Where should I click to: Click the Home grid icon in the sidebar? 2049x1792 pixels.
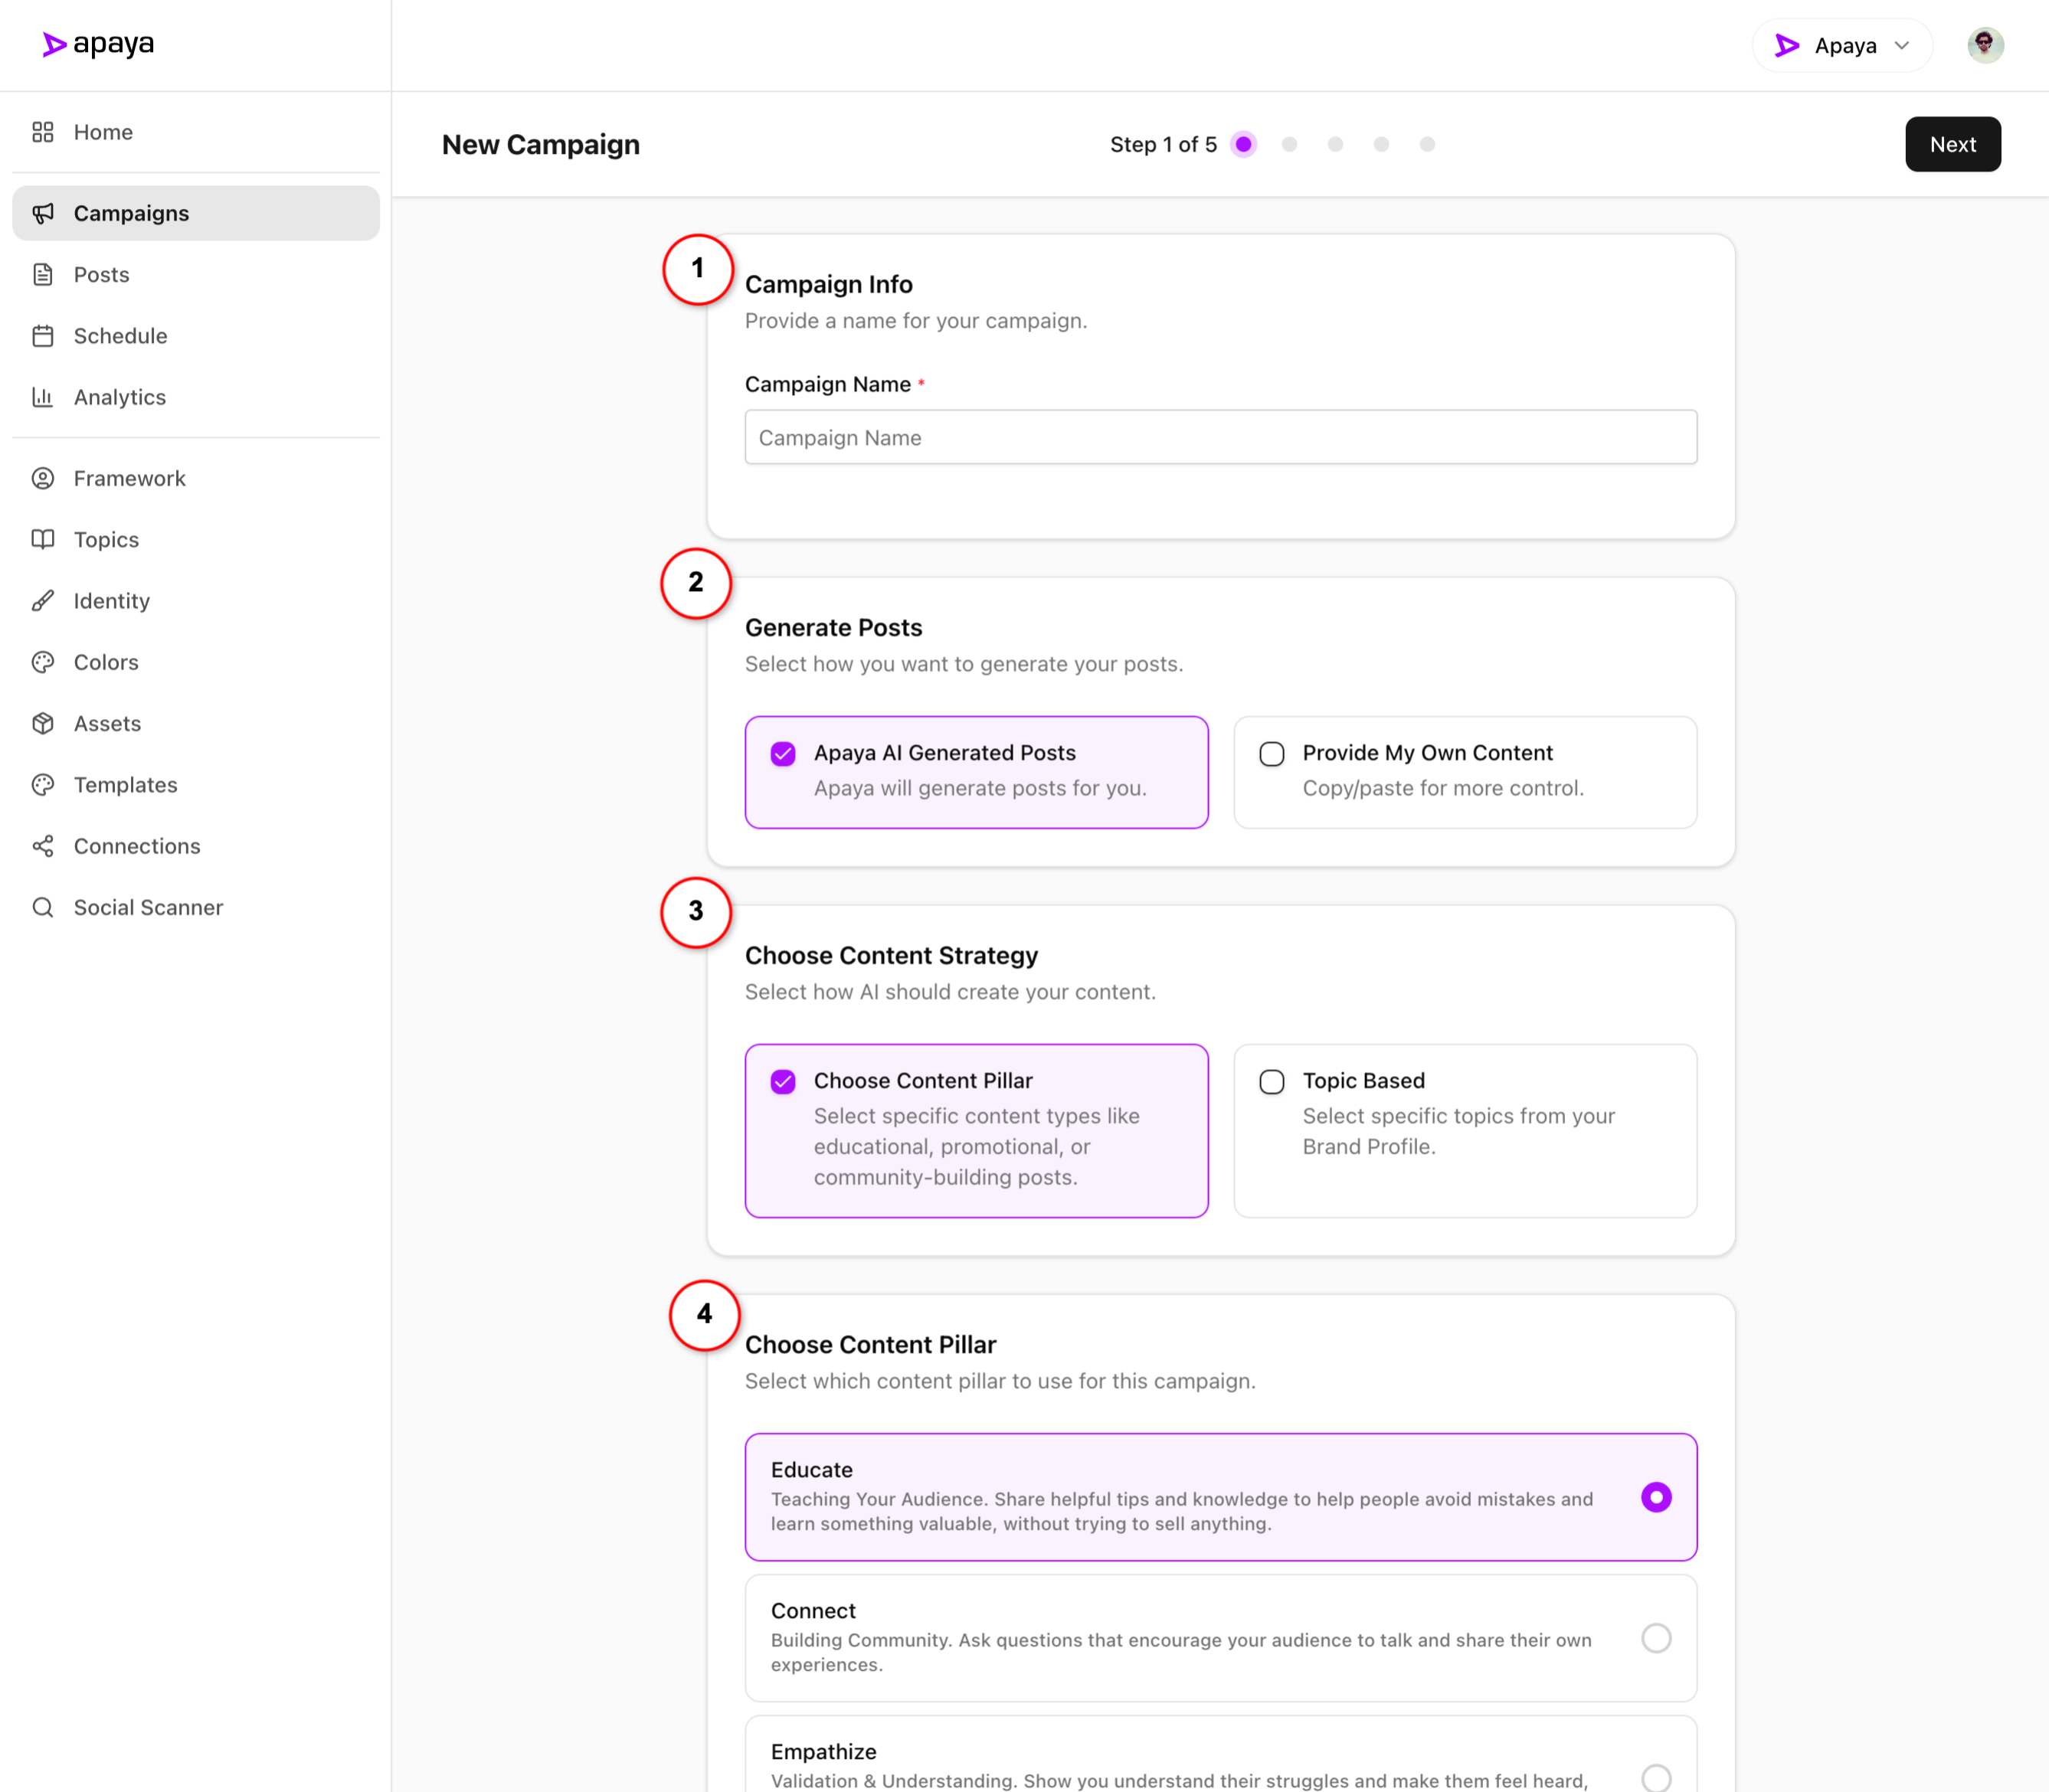(42, 132)
